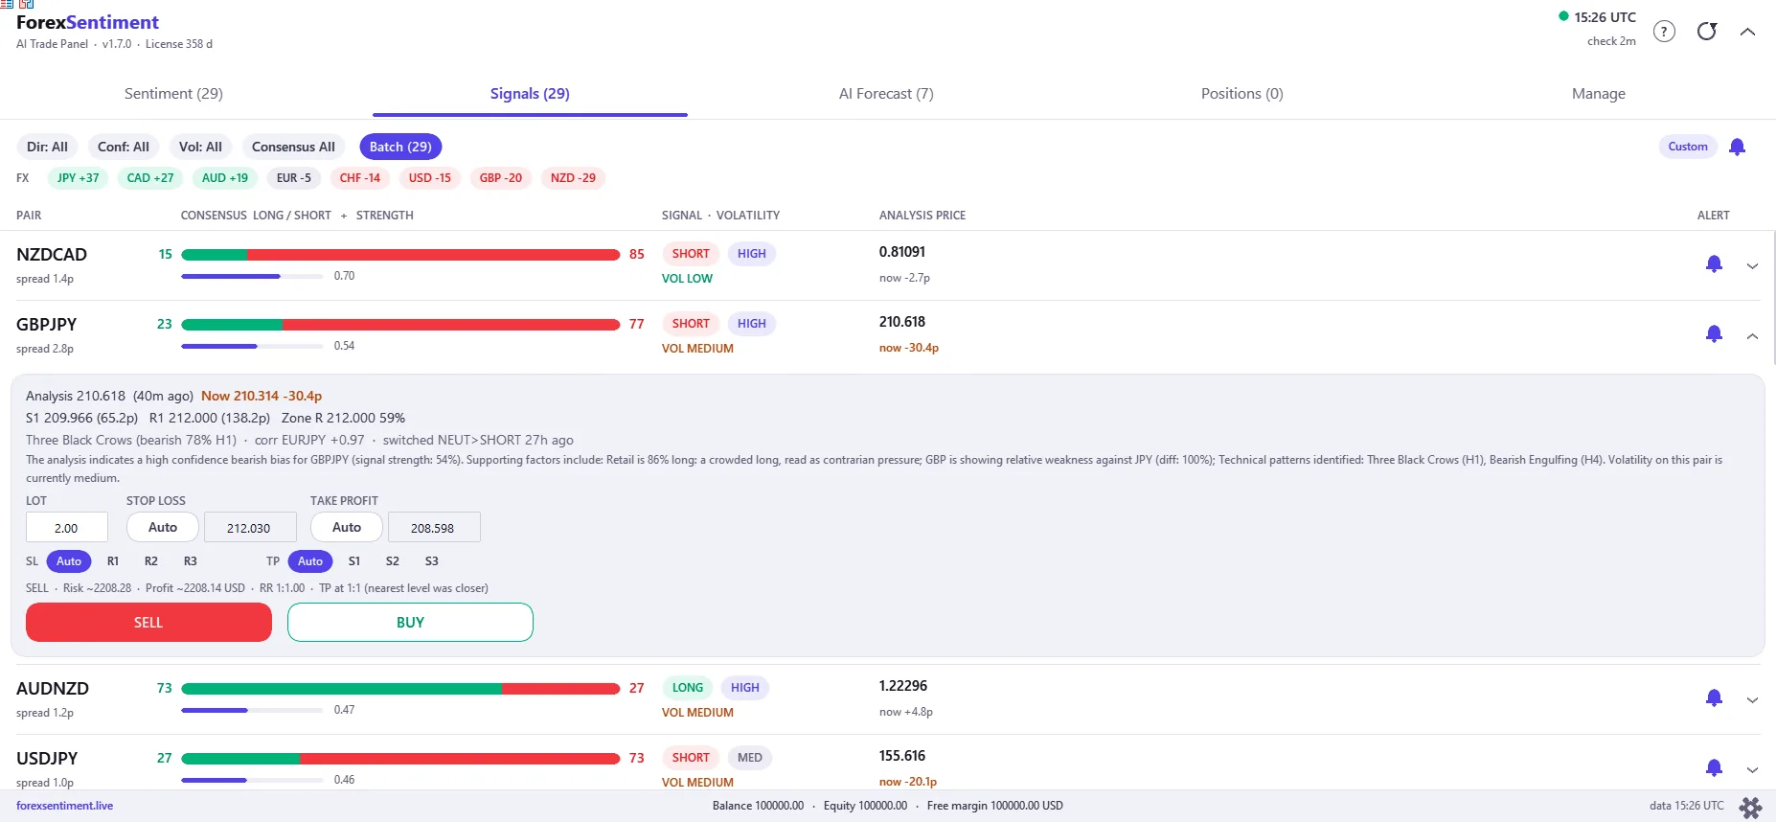Open settings gear icon in footer

coord(1750,808)
